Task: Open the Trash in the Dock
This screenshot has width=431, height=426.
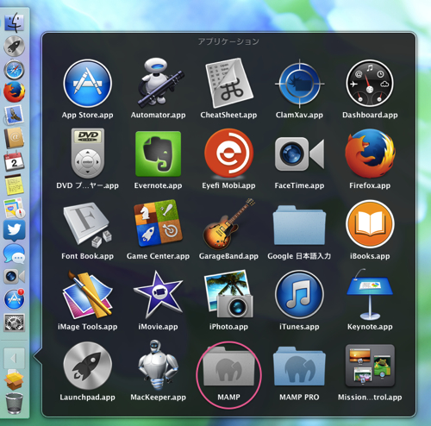Action: click(14, 403)
